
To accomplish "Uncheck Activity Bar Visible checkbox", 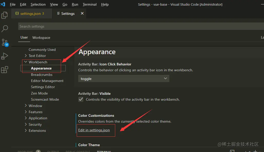I will [x=81, y=99].
